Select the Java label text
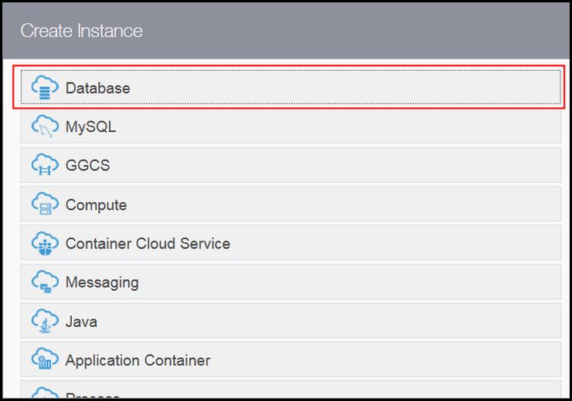The image size is (572, 401). coord(81,321)
